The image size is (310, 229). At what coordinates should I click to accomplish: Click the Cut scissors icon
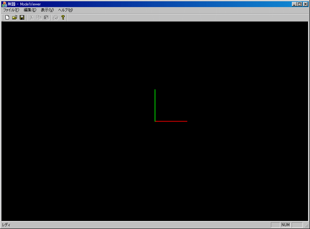click(x=31, y=17)
